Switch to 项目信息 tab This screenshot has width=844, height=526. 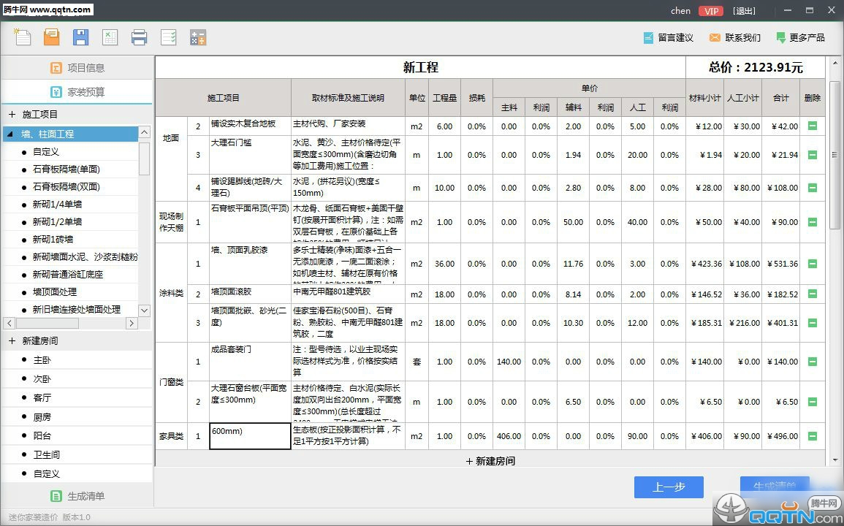tap(77, 68)
